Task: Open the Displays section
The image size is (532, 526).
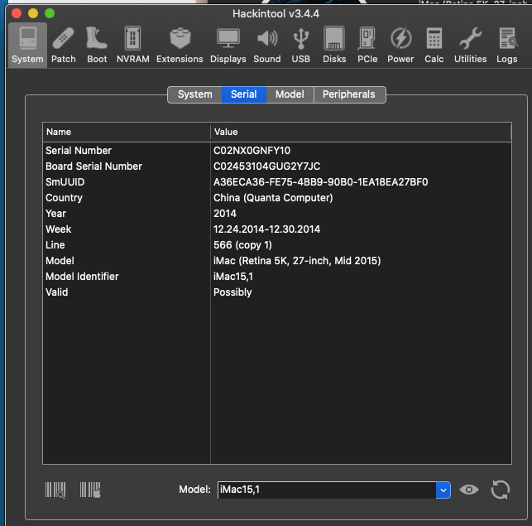Action: [228, 46]
